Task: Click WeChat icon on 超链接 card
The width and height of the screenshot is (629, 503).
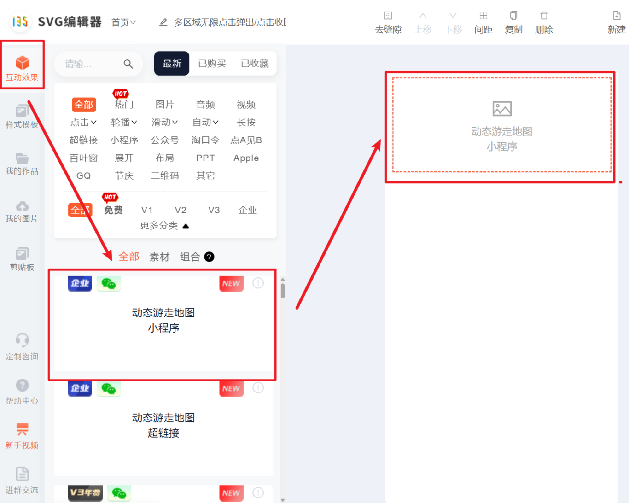Action: coord(109,388)
